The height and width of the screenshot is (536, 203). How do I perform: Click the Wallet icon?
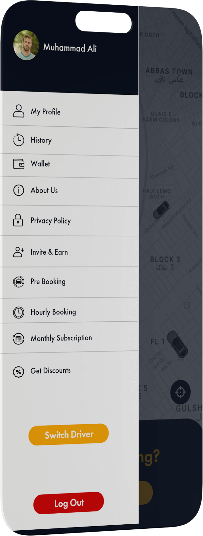click(19, 164)
